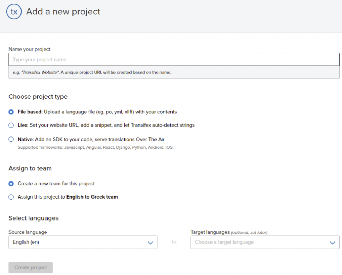Assign this project to English to Greek team

coord(11,197)
